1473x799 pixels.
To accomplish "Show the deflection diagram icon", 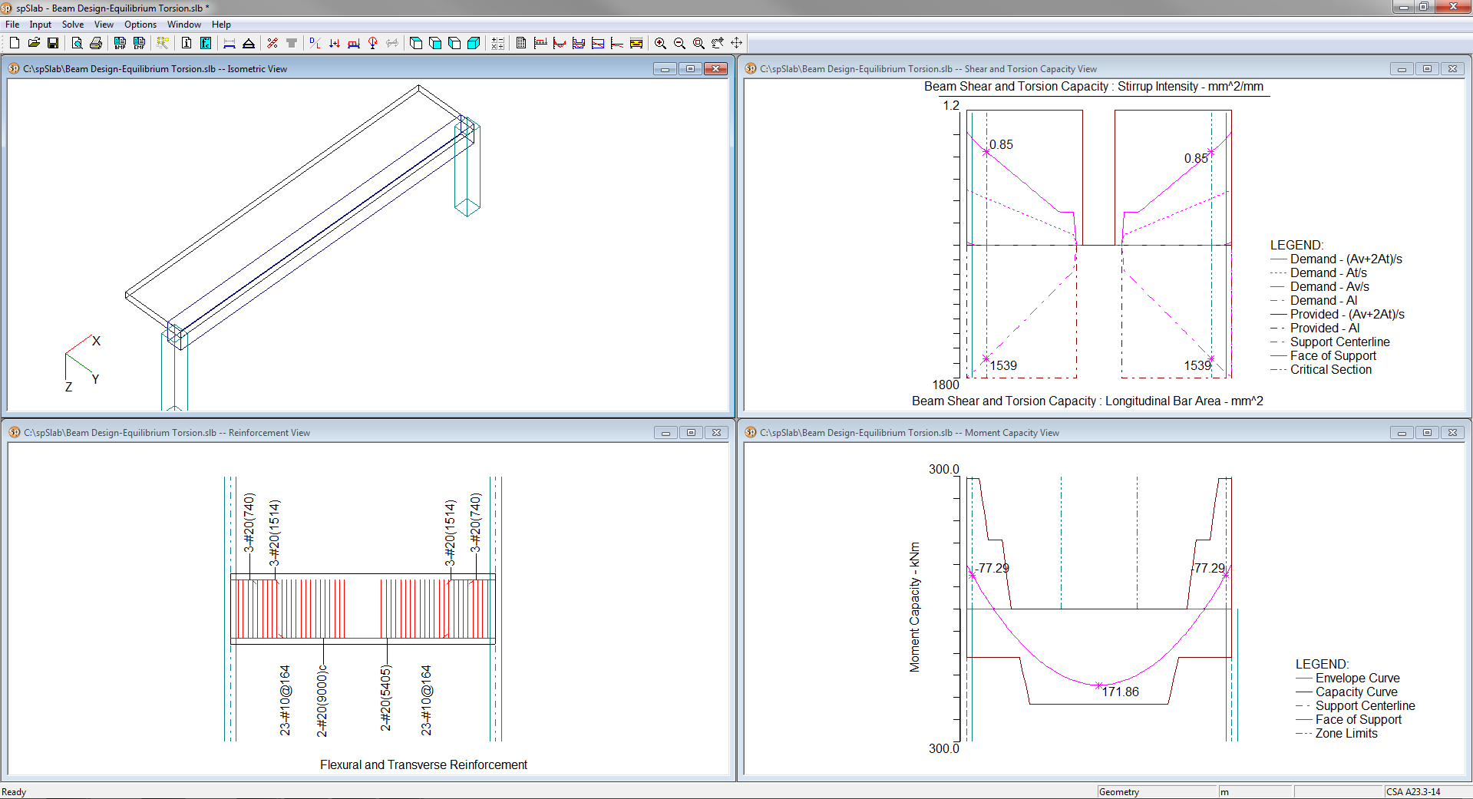I will (x=617, y=43).
